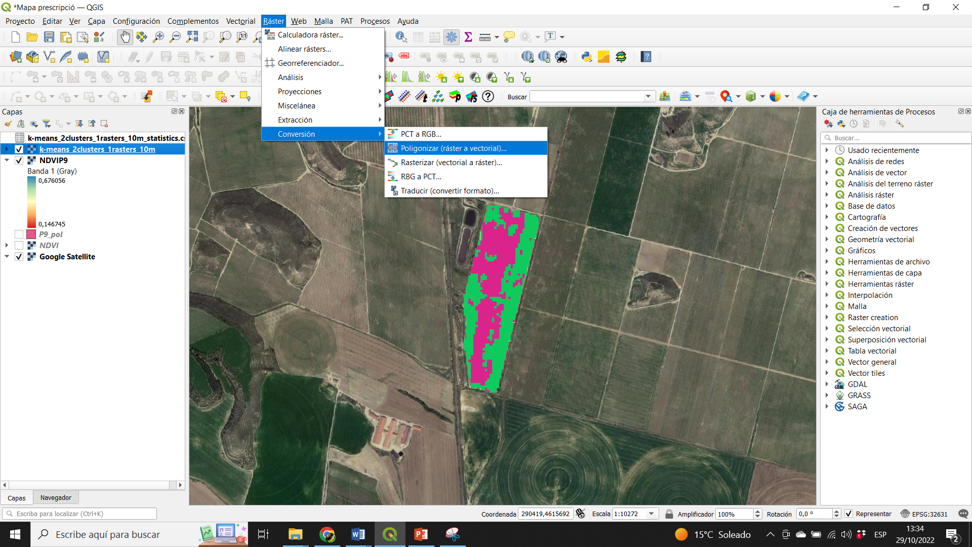The height and width of the screenshot is (547, 972).
Task: Hide the Google Satellite layer
Action: pyautogui.click(x=19, y=257)
